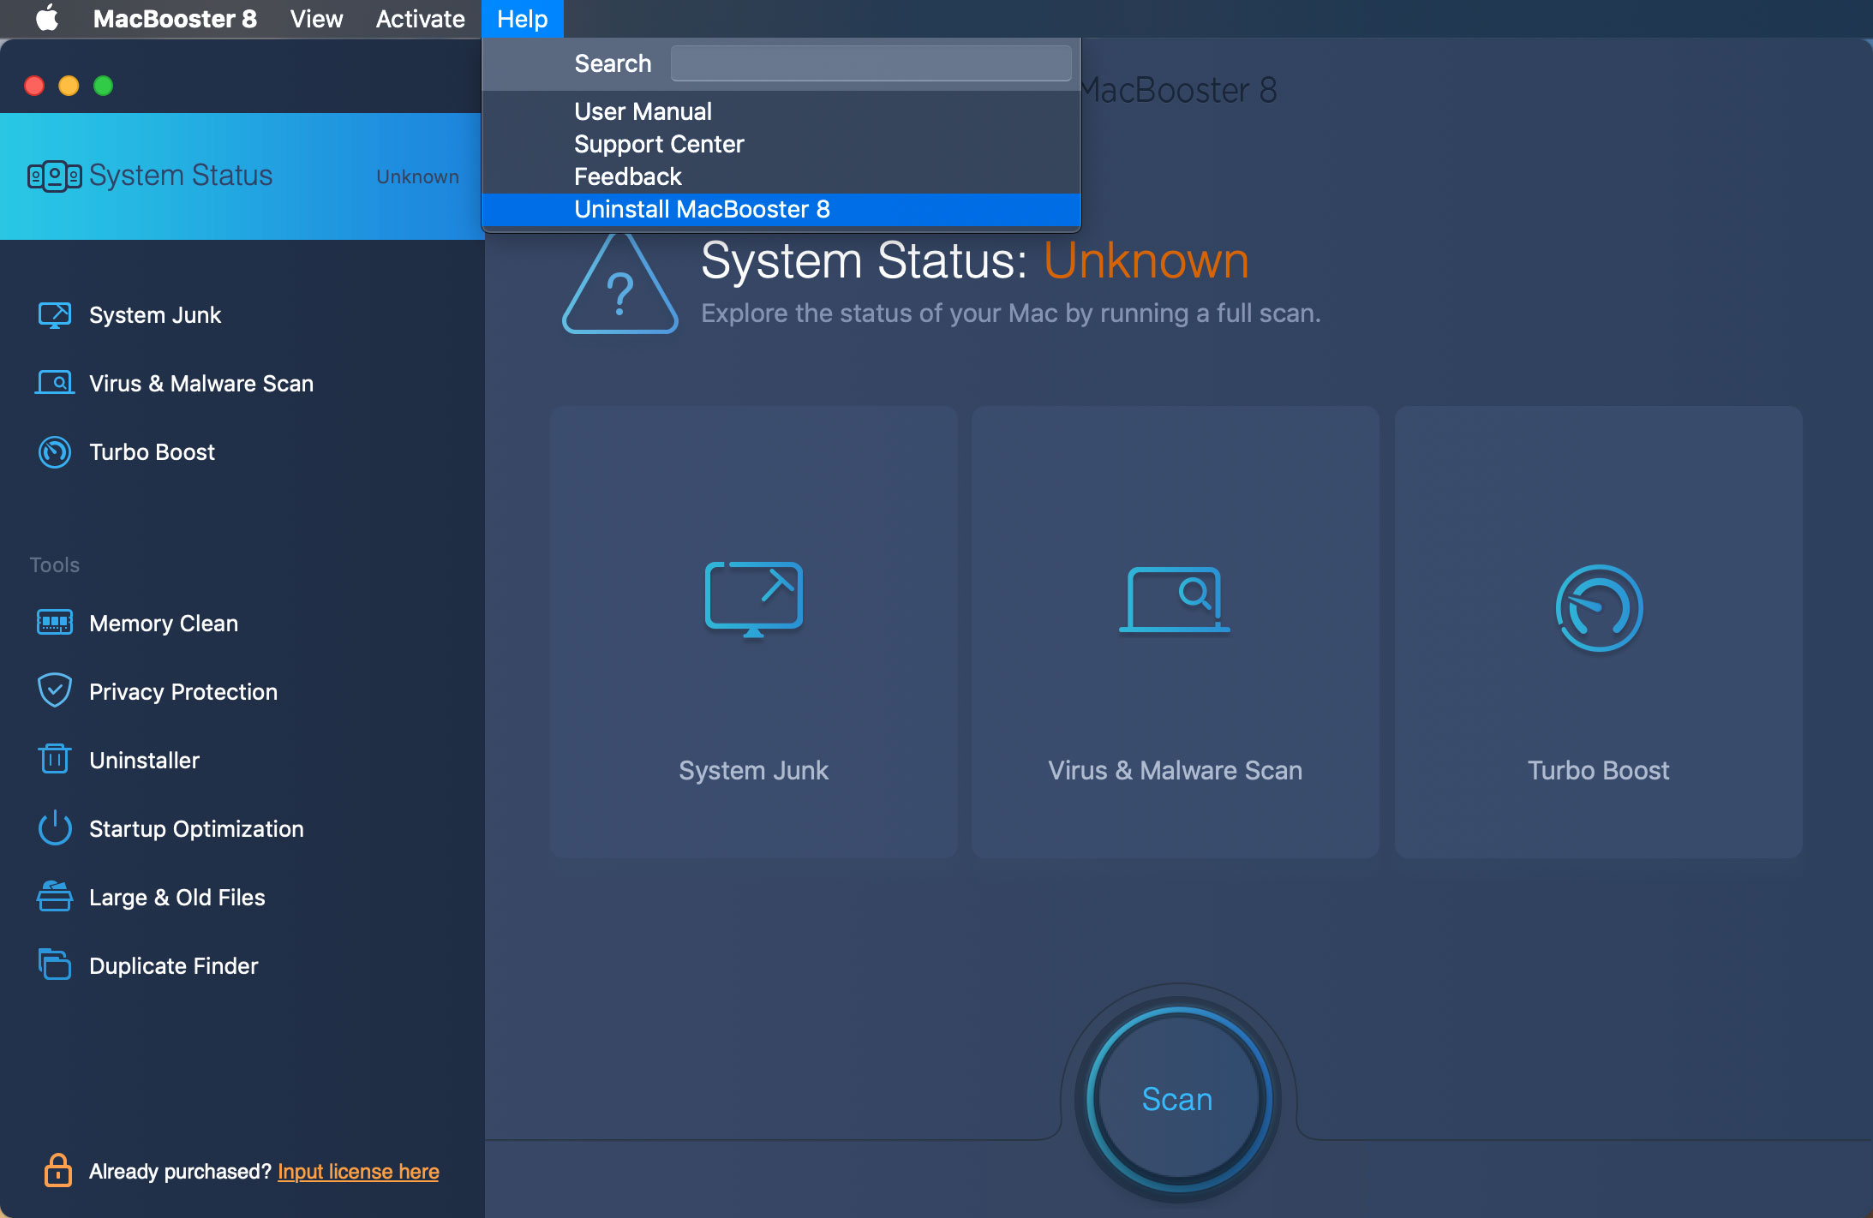Open the Apple menu

click(x=47, y=18)
